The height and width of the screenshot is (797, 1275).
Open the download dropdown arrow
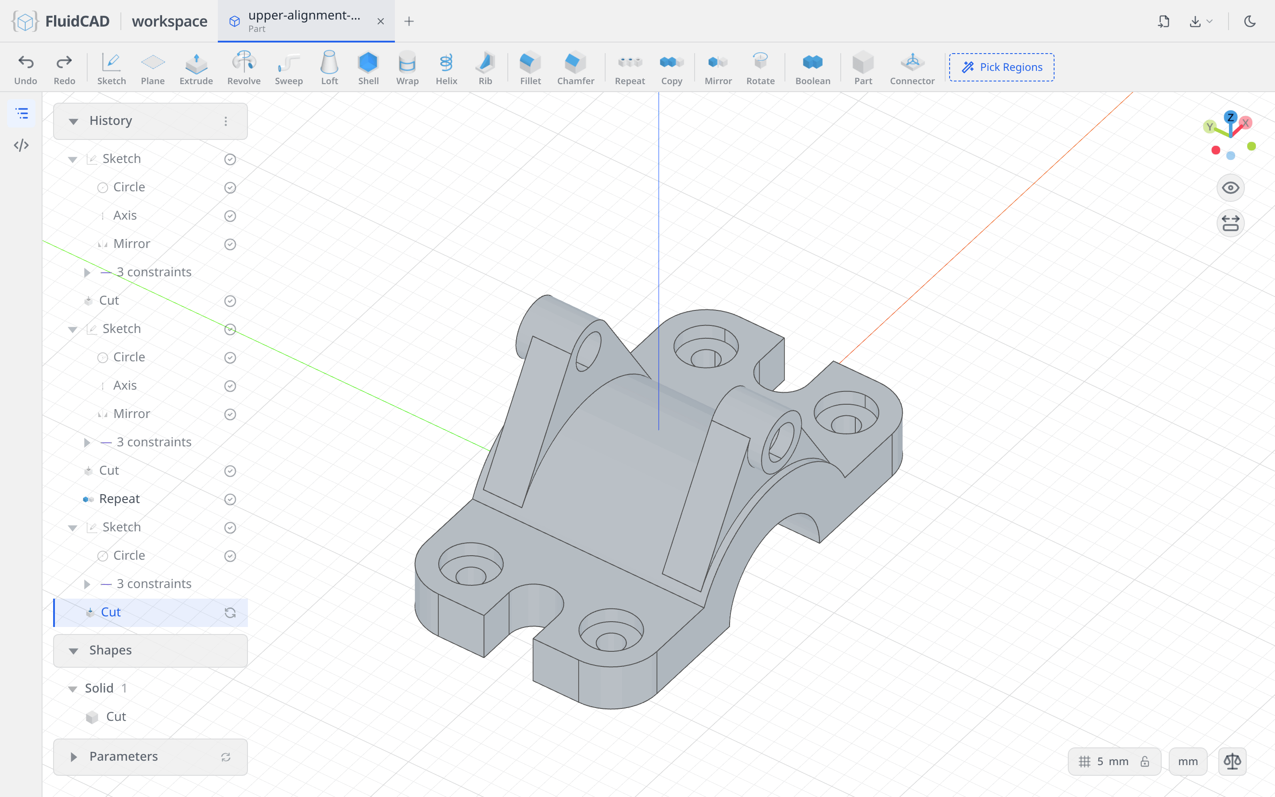[x=1209, y=21]
